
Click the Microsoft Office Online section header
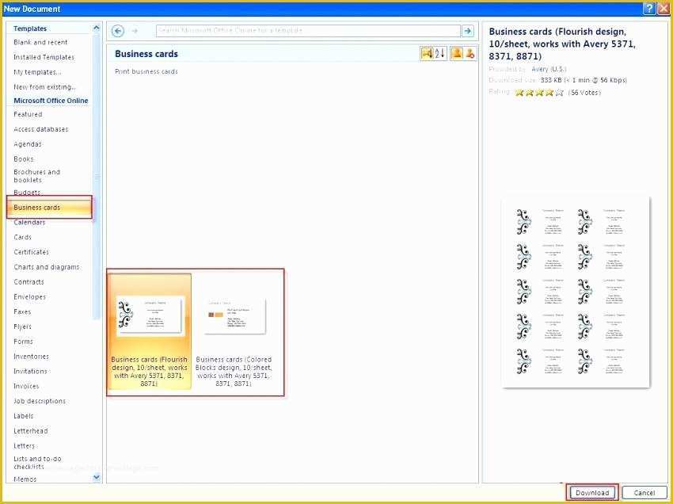51,101
